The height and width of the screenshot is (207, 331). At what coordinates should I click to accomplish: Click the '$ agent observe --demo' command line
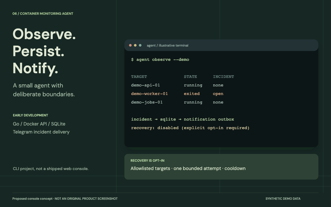[x=160, y=60]
